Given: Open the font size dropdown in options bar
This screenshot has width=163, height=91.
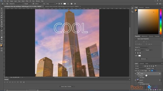Looking at the screenshot, I should click(x=39, y=4).
